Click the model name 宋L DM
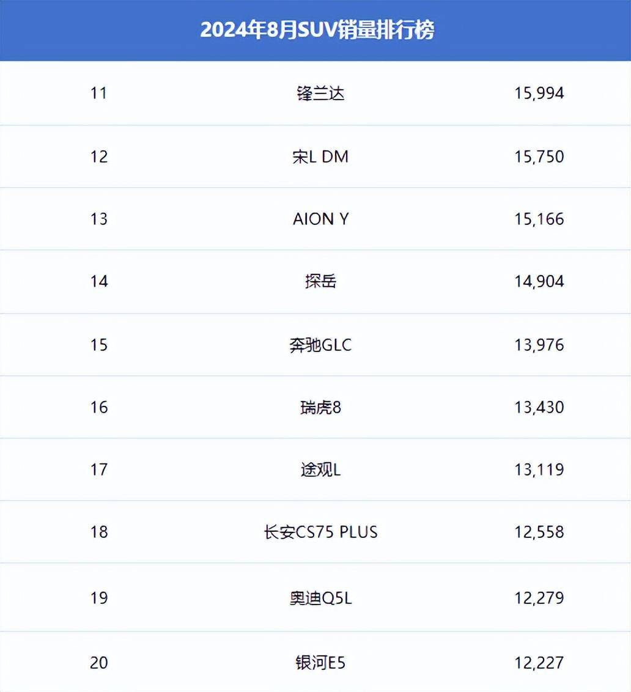Screen dimensions: 631x692 click(320, 156)
